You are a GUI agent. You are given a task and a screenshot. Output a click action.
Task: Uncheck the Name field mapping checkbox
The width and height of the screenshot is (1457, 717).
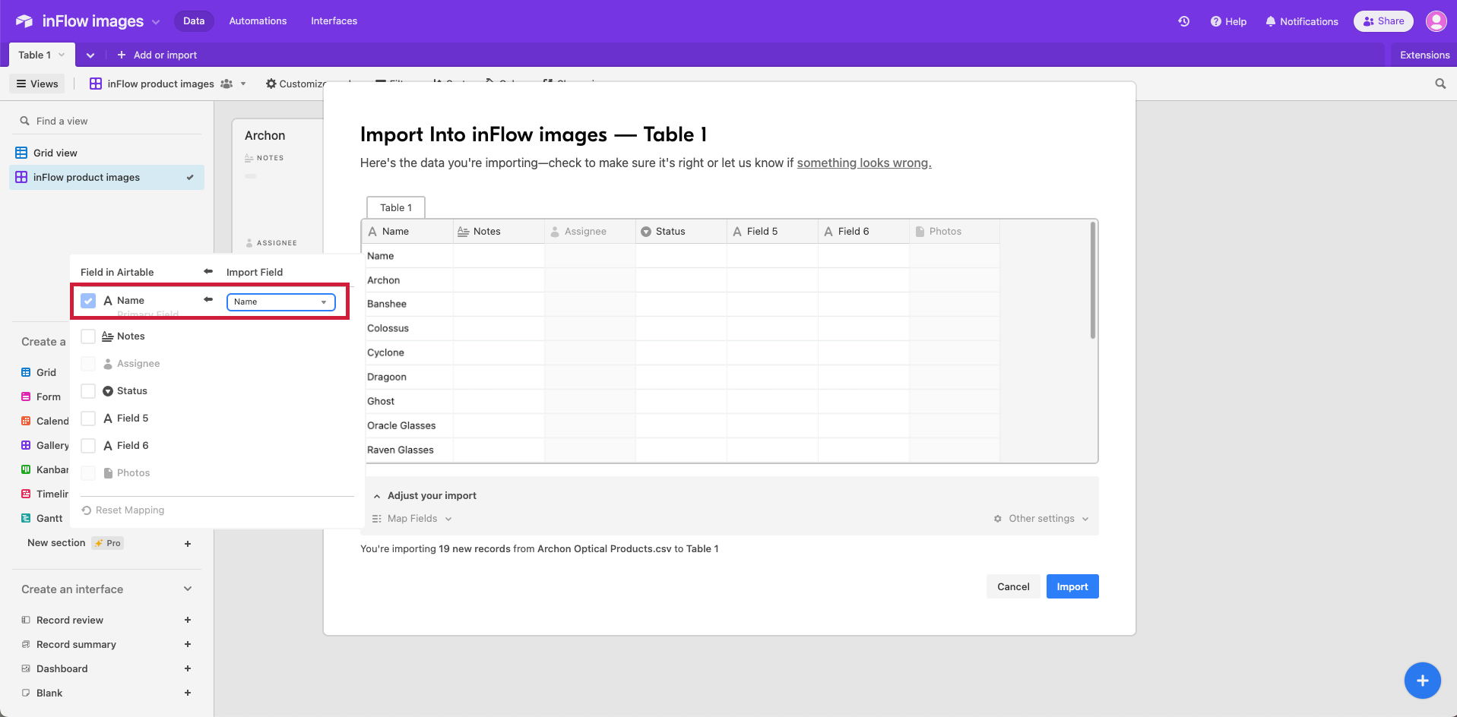tap(88, 300)
